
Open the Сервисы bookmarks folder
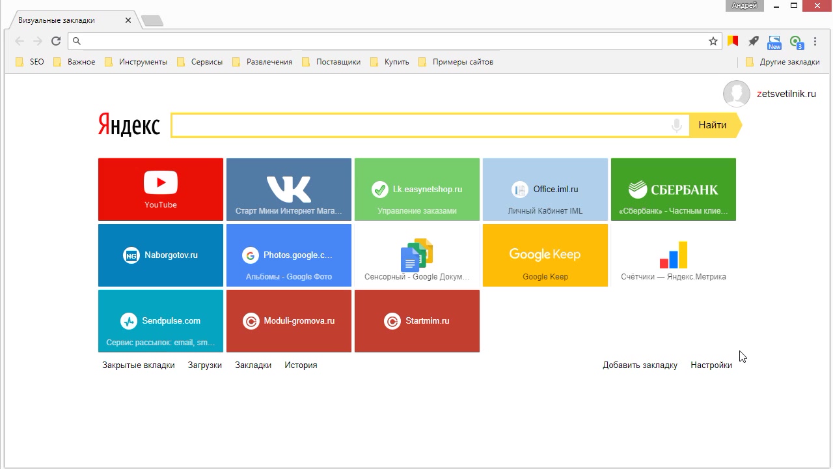pos(200,62)
